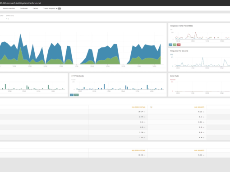Open the Databases tab
This screenshot has width=230, height=172.
pos(24,9)
